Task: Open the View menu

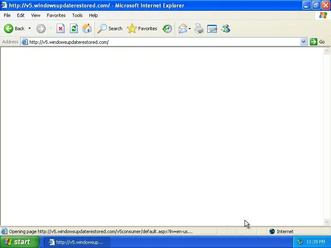Action: click(36, 15)
